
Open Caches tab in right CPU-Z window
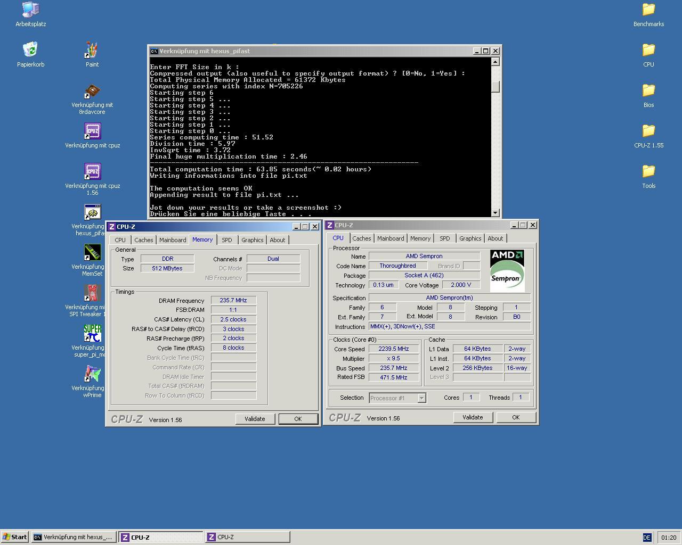click(361, 238)
